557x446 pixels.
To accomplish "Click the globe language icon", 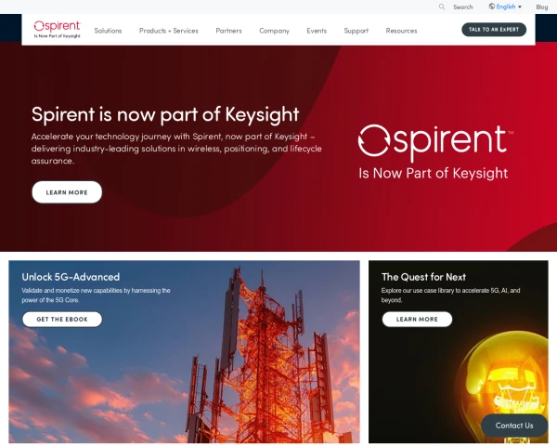I will (492, 7).
